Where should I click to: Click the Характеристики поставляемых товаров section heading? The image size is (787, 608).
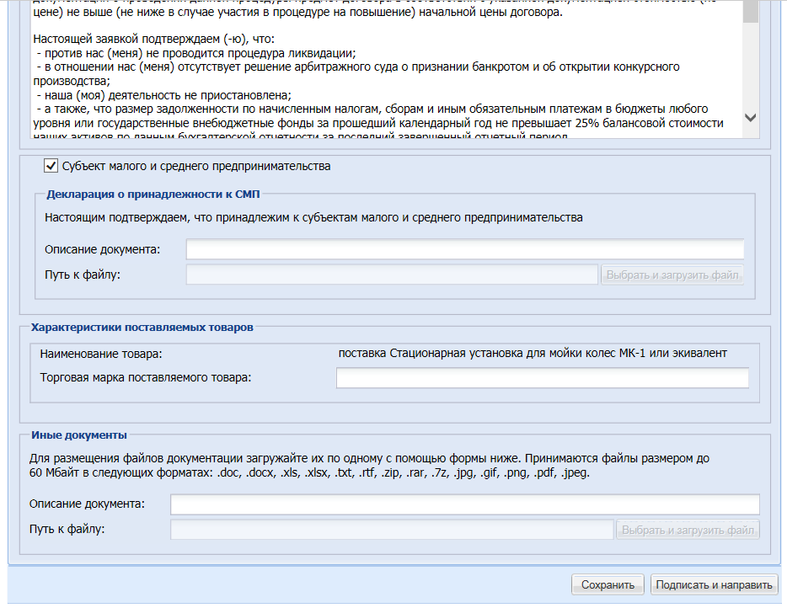pyautogui.click(x=142, y=327)
